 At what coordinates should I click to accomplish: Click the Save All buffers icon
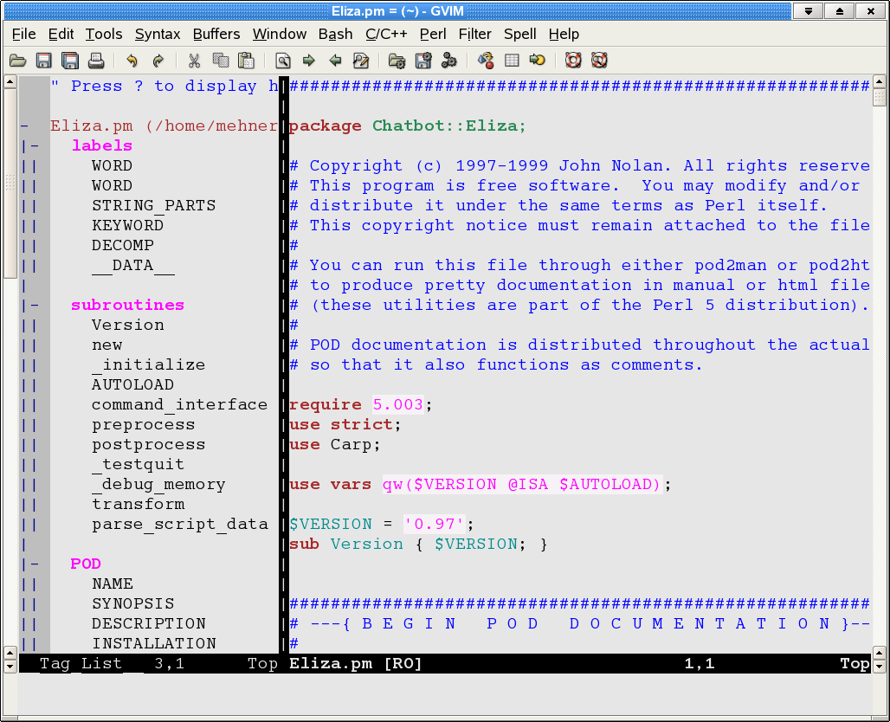69,61
